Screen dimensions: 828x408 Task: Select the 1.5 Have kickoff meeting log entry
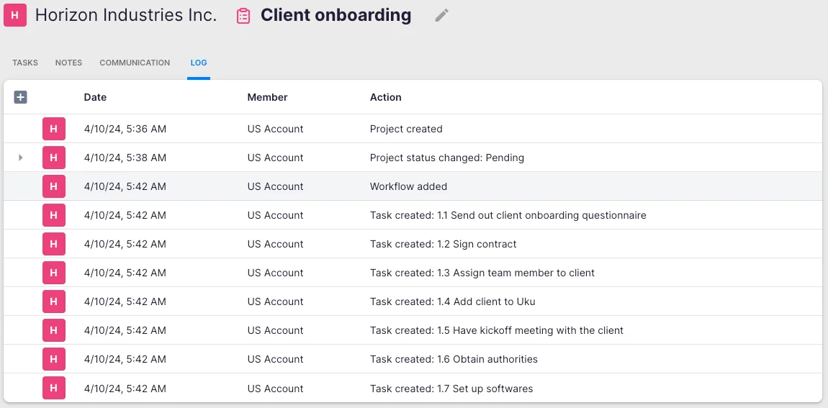[x=496, y=330]
